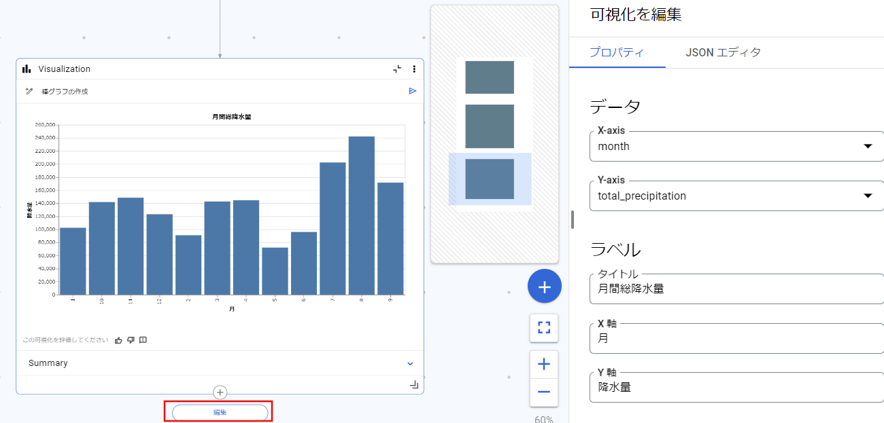884x423 pixels.
Task: Collapse the Visualization node
Action: pos(398,69)
